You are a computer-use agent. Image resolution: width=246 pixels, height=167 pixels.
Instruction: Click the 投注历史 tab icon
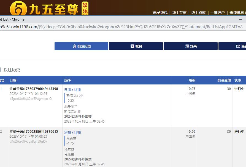(x=74, y=46)
